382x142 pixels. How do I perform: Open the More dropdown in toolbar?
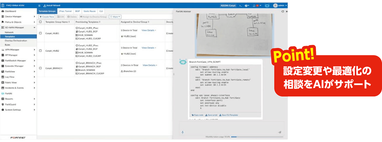click(115, 16)
